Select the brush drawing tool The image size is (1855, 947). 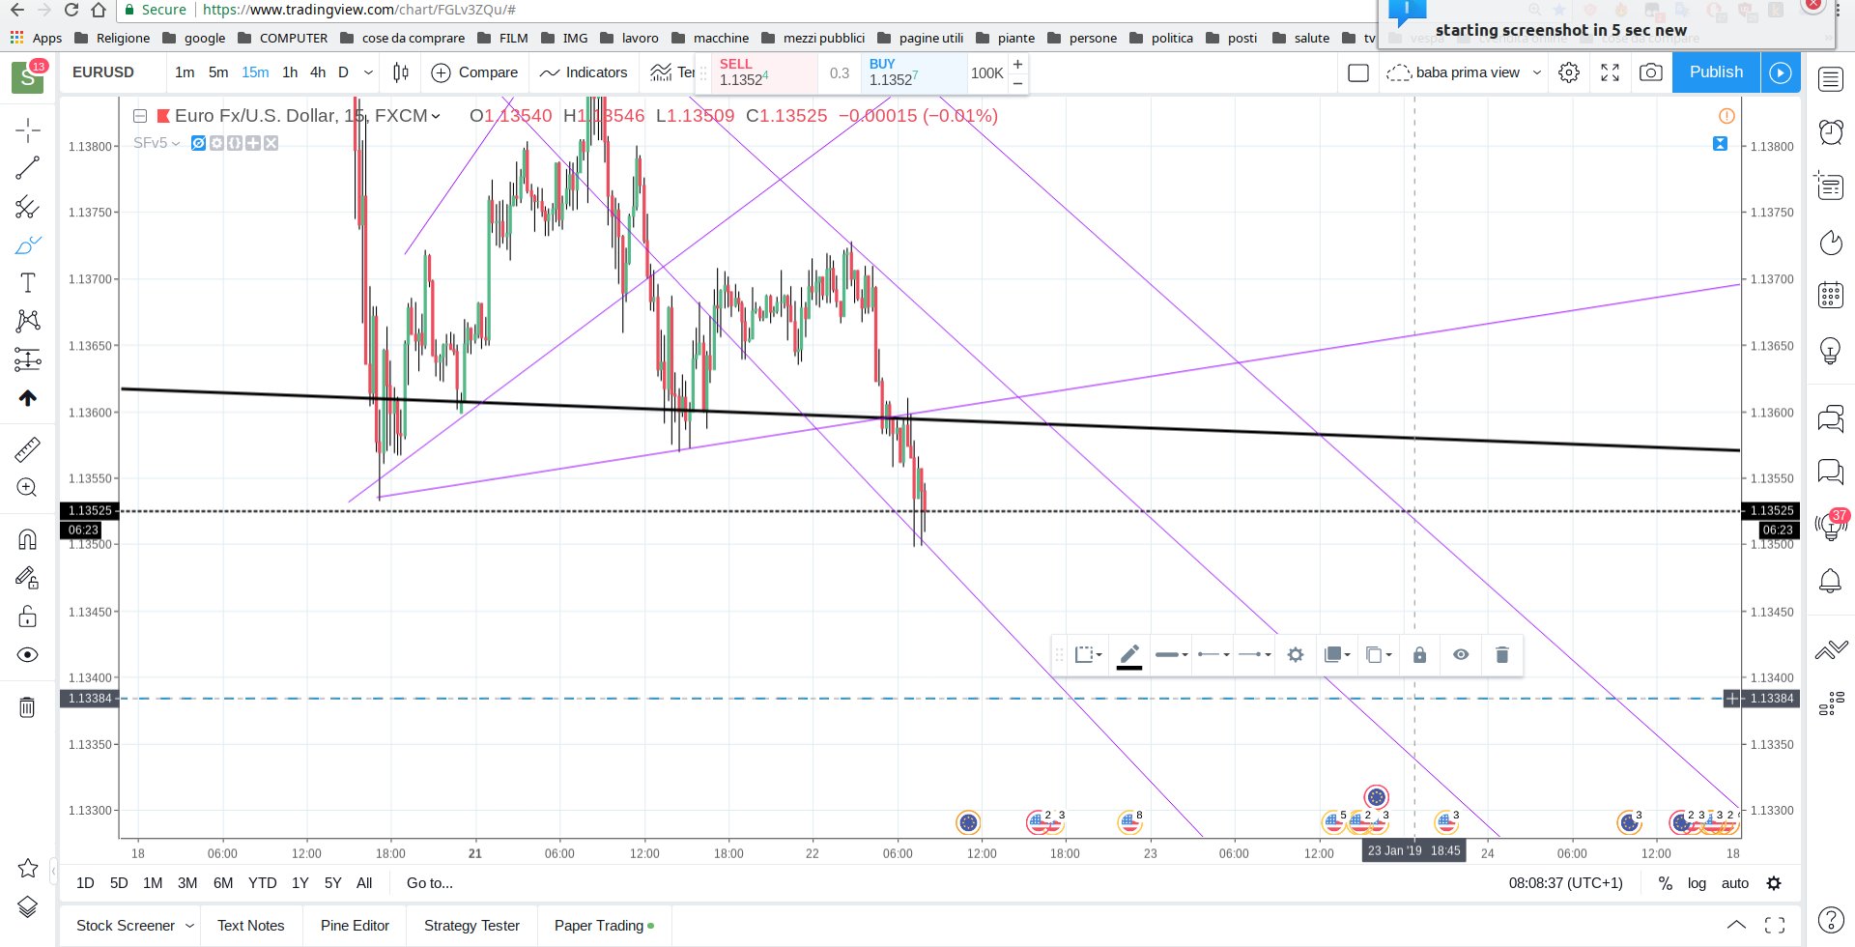tap(28, 245)
